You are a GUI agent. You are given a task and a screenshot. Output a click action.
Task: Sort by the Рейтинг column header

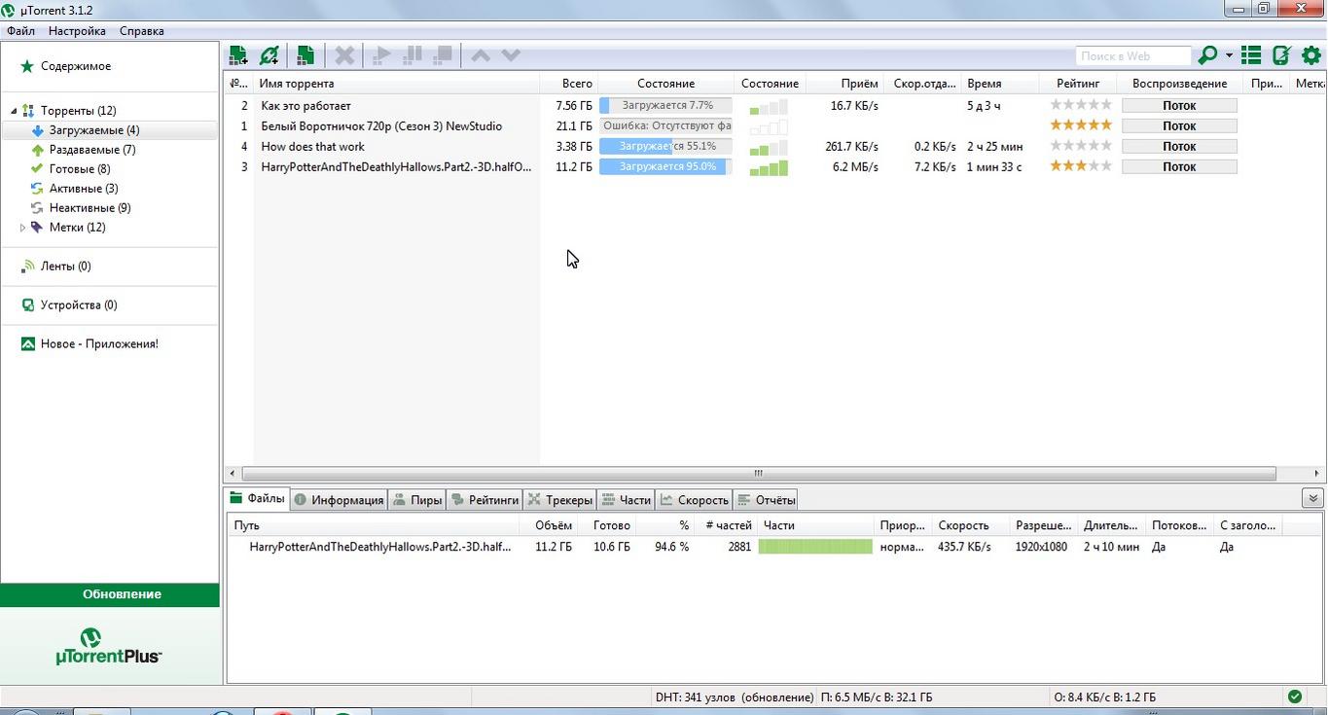point(1078,84)
